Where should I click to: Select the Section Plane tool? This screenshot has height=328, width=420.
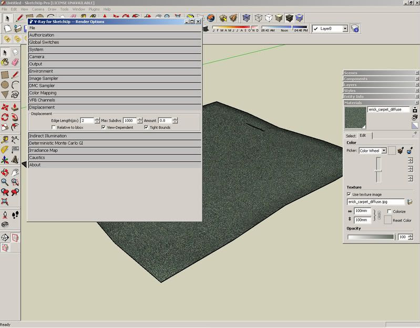(x=5, y=237)
